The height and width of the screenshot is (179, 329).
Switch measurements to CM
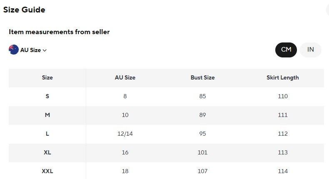click(x=286, y=50)
